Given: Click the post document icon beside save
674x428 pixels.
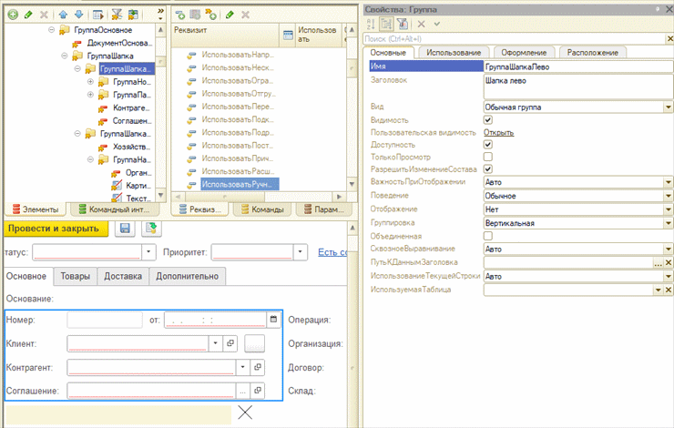Looking at the screenshot, I should 151,229.
